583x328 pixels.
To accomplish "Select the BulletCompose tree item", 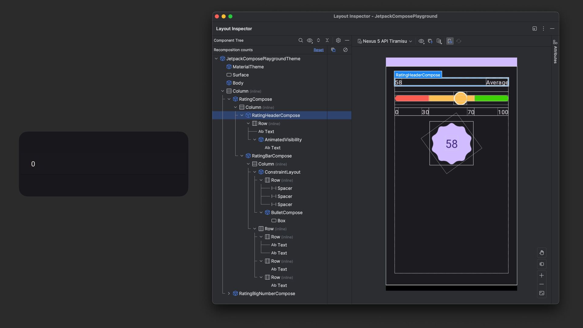I will 286,213.
